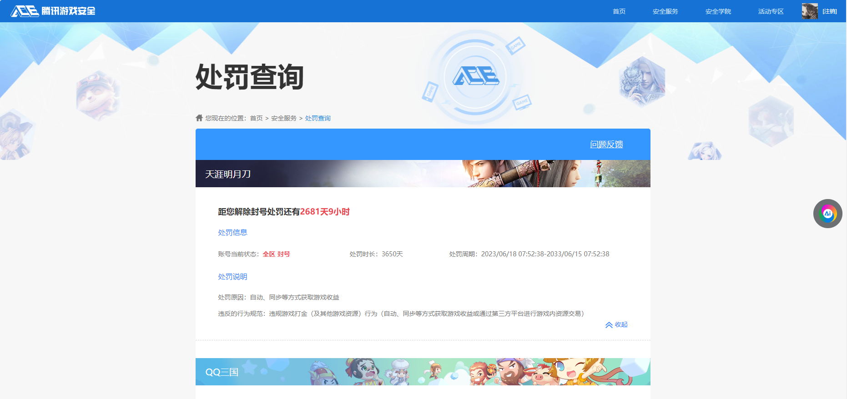Click the 处罚信息 section heading

[x=232, y=233]
